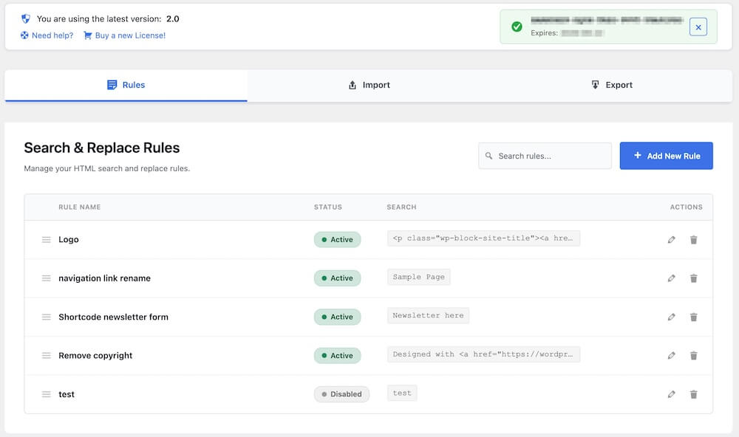The height and width of the screenshot is (437, 739).
Task: Toggle Disabled status badge of test rule
Action: point(341,394)
